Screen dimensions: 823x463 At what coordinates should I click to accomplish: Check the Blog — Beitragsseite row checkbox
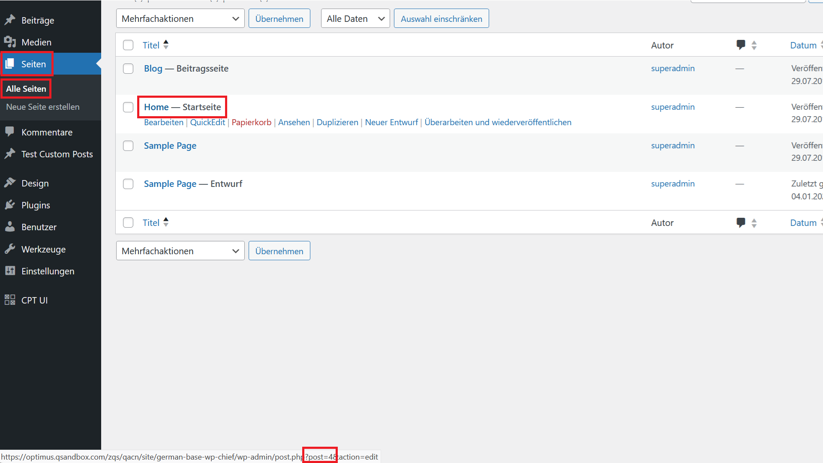pyautogui.click(x=128, y=69)
